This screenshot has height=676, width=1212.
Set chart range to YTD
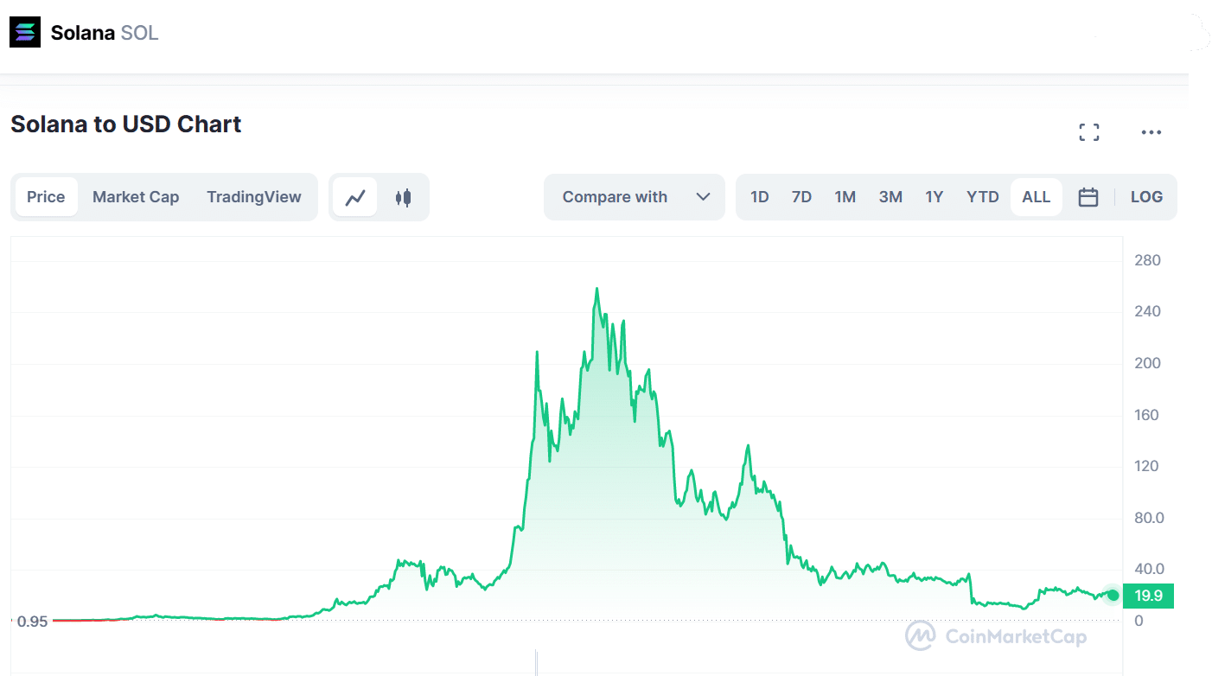(982, 197)
